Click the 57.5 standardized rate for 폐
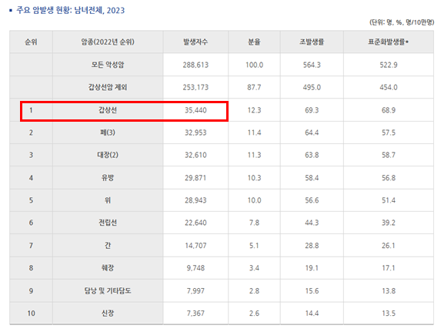Screen dimensions: 444x332 389,132
